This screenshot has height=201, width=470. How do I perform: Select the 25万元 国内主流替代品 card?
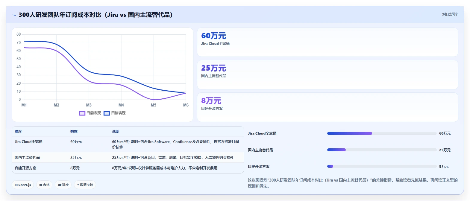[x=328, y=75]
